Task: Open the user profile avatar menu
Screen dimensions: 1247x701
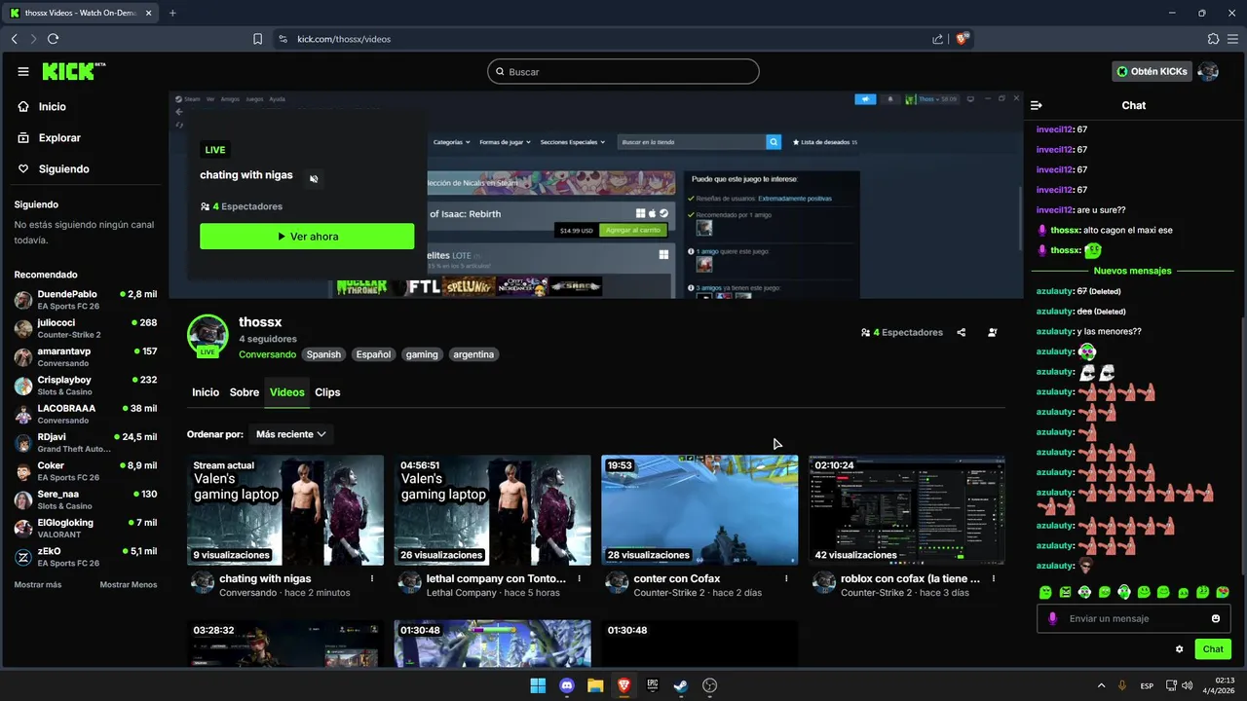Action: click(x=1208, y=71)
